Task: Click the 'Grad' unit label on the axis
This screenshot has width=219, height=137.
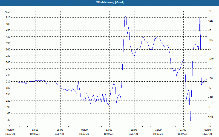Action: (x=7, y=12)
